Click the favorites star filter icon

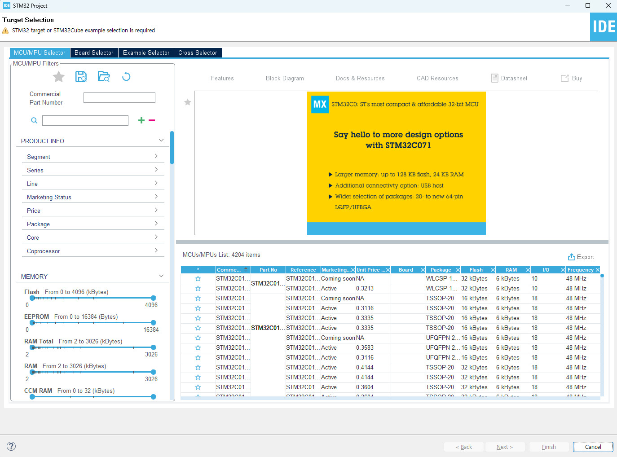[59, 77]
